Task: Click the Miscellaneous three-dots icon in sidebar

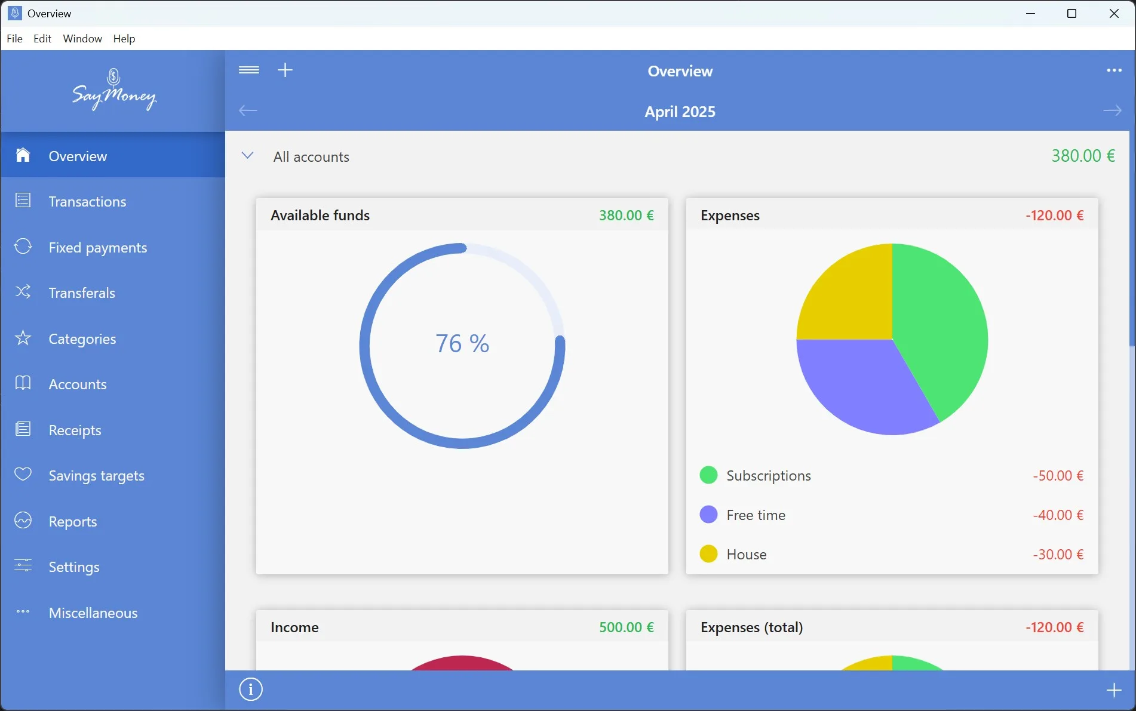Action: [23, 612]
